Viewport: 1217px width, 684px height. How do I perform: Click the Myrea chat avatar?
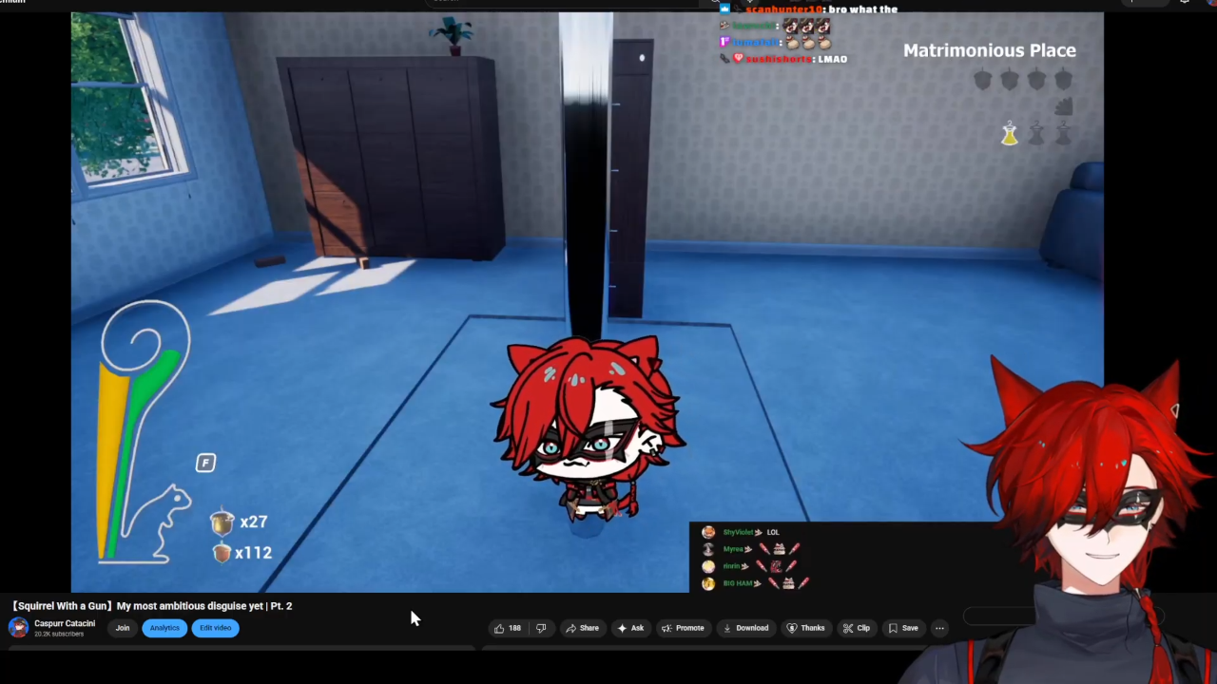point(708,549)
